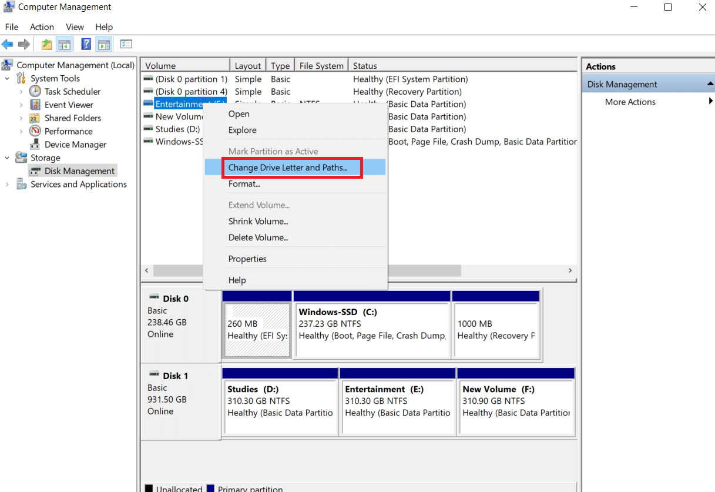Click the Forward arrow toolbar icon
The height and width of the screenshot is (492, 715).
point(24,44)
